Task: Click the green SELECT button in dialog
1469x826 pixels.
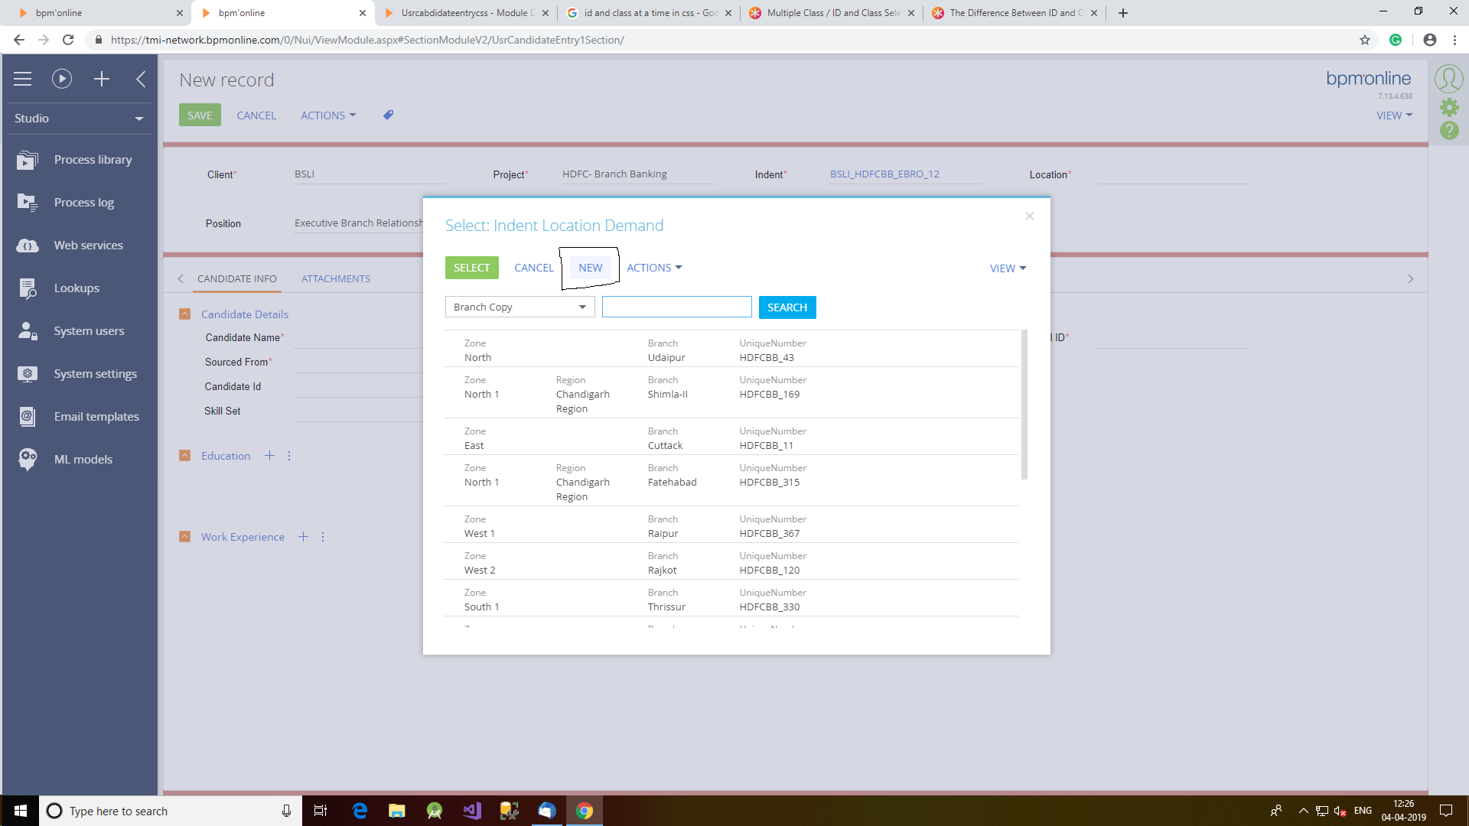Action: (471, 268)
